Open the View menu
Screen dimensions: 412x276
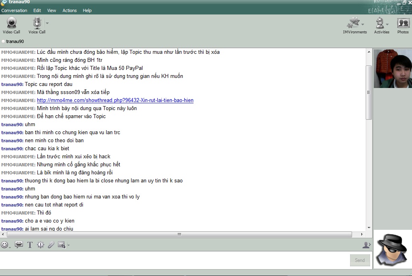(51, 10)
